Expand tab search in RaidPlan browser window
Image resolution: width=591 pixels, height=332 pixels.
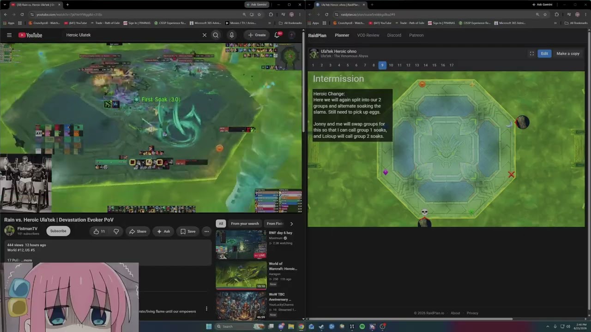click(309, 5)
